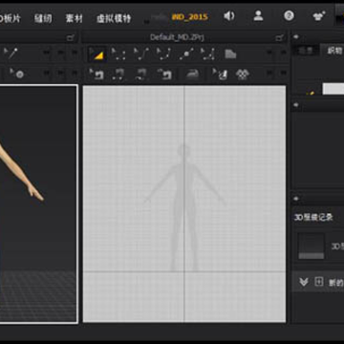Screen dimensions: 344x344
Task: Select the arrow-with-circle tool in 3D toolbar
Action: pyautogui.click(x=17, y=74)
